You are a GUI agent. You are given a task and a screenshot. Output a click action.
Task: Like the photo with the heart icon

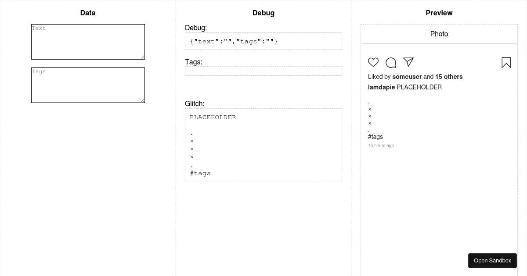(x=373, y=62)
